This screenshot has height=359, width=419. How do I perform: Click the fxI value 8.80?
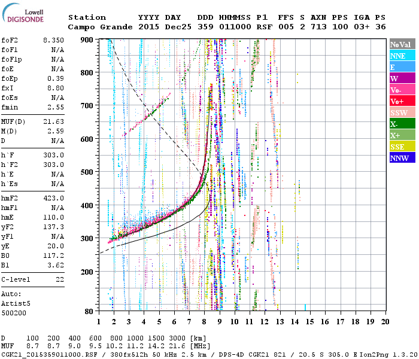(56, 88)
